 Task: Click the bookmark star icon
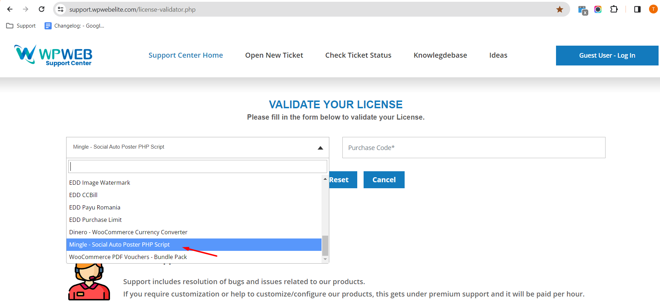pyautogui.click(x=560, y=9)
